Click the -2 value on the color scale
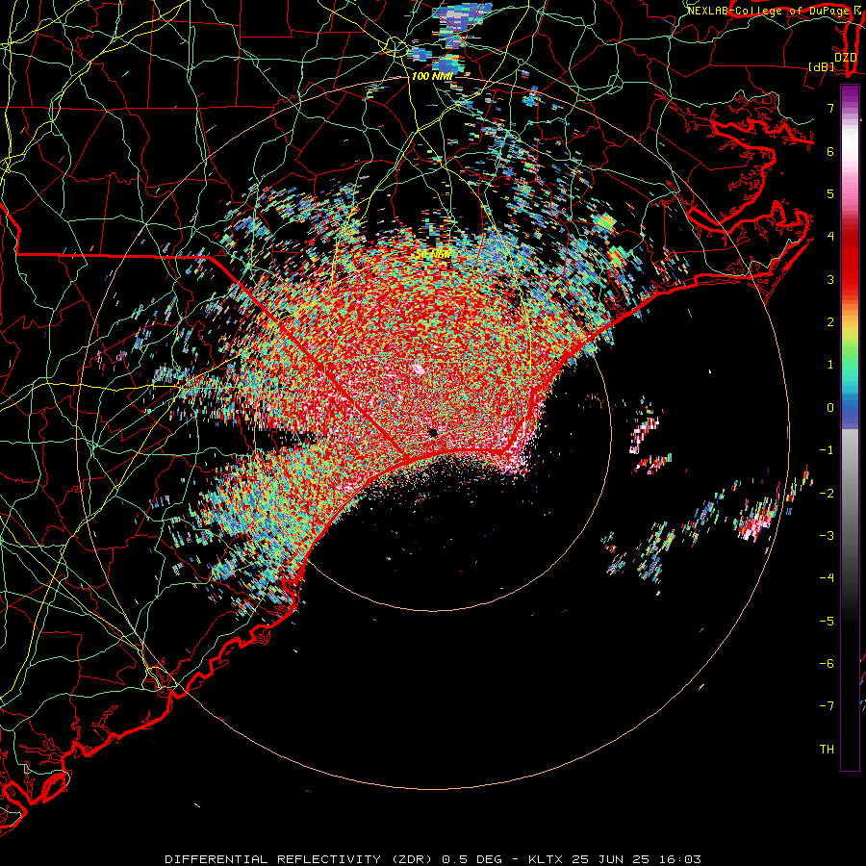 pos(827,494)
